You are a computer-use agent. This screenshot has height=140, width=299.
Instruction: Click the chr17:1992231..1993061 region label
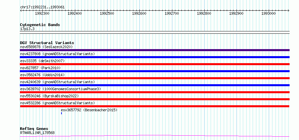[x=42, y=7]
